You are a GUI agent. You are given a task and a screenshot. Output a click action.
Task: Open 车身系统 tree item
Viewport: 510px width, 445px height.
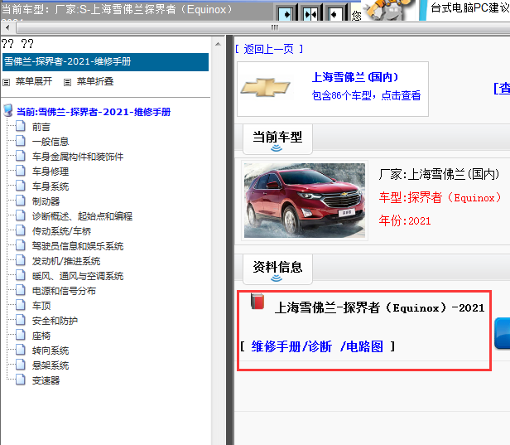[x=51, y=186]
